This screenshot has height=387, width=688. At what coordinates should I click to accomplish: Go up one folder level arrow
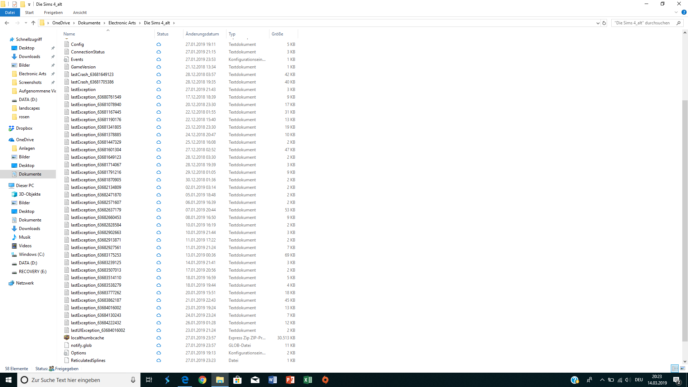[x=33, y=23]
